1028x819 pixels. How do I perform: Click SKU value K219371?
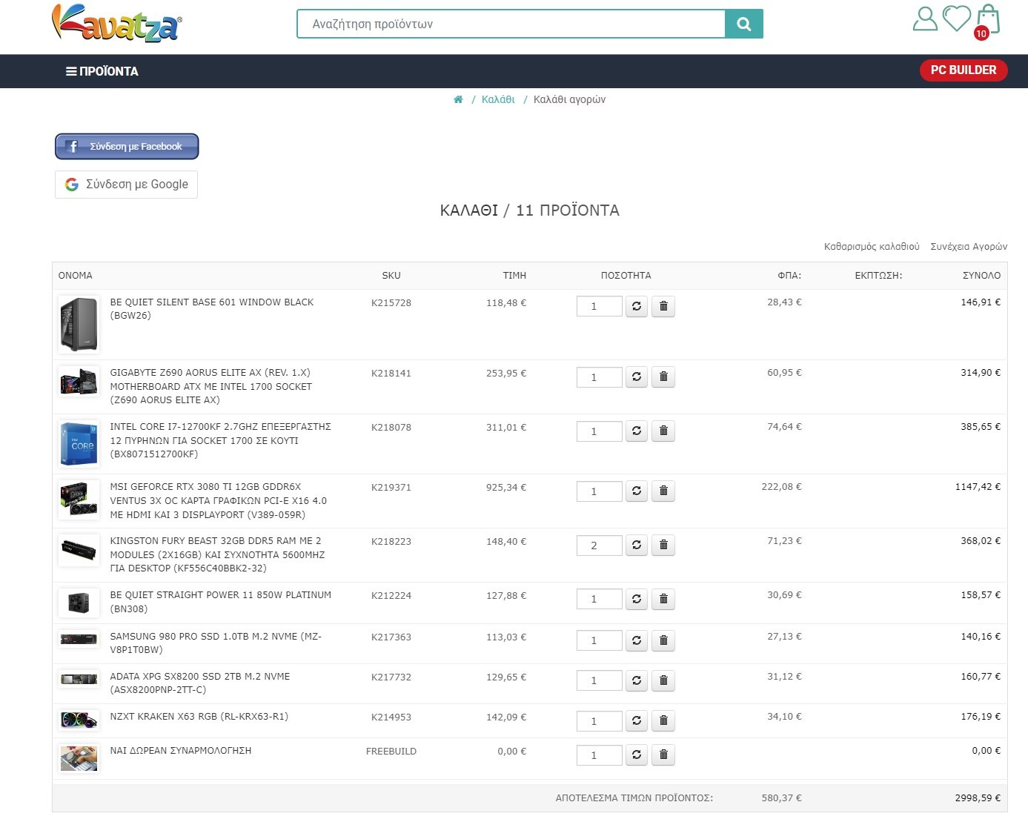(391, 488)
